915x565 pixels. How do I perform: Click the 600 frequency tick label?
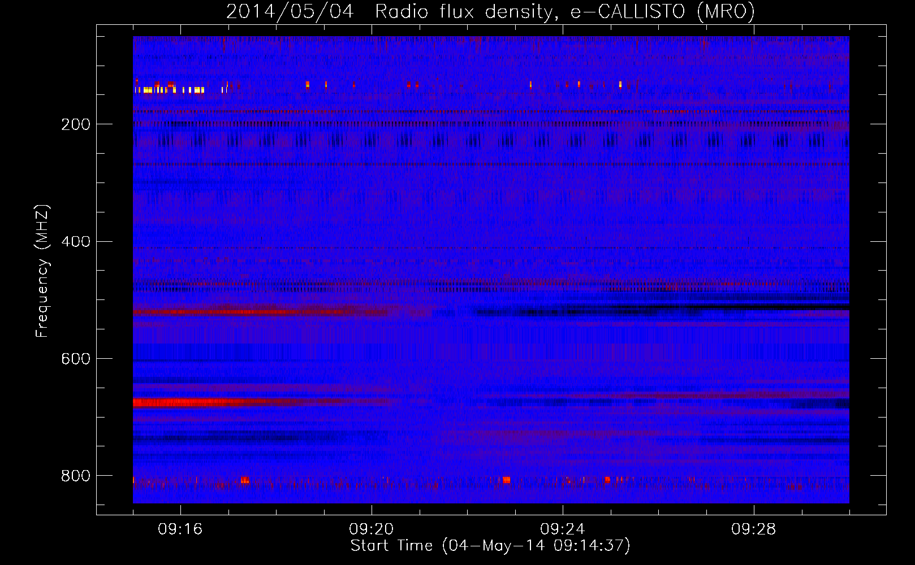(x=76, y=359)
